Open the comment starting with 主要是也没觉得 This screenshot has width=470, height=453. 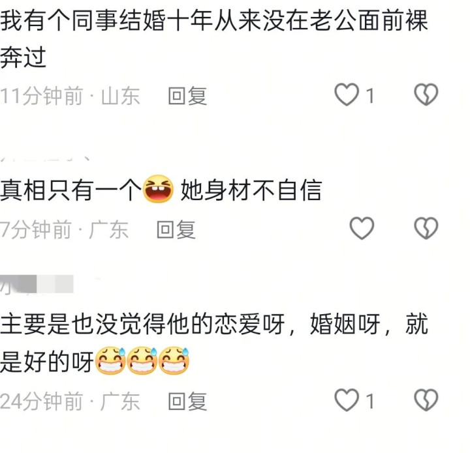[213, 343]
